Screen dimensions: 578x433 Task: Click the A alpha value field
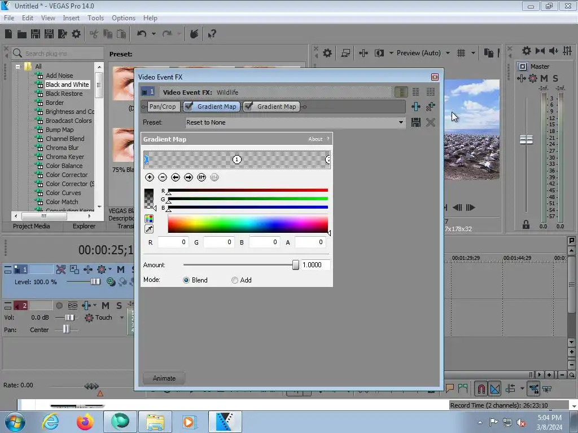click(310, 242)
